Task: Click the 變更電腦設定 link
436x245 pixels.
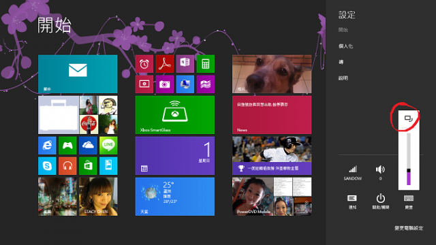Action: coord(409,228)
